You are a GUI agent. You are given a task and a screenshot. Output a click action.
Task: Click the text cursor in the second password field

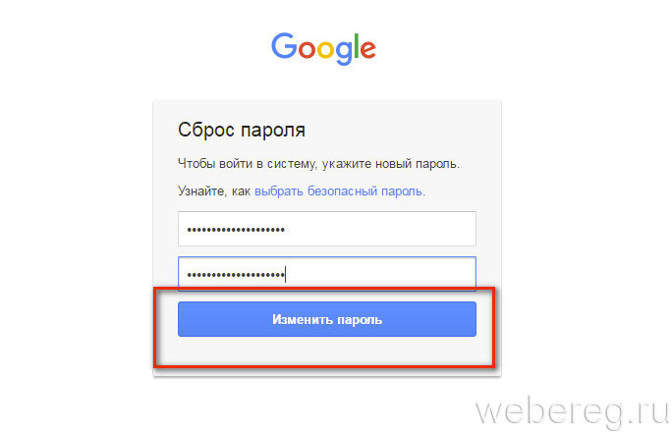[x=286, y=274]
